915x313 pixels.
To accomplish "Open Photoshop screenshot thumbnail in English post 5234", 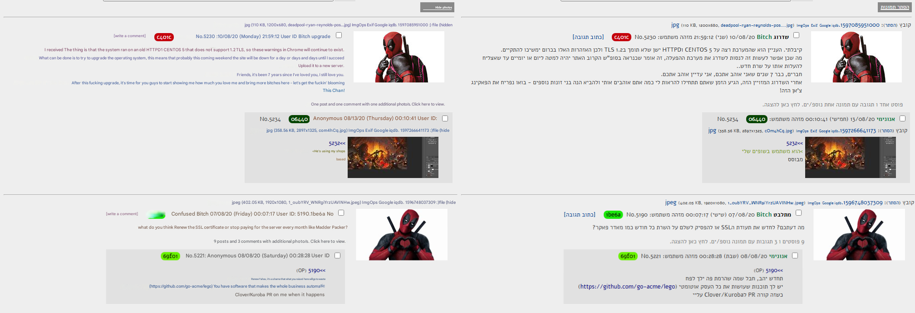I will [x=393, y=157].
